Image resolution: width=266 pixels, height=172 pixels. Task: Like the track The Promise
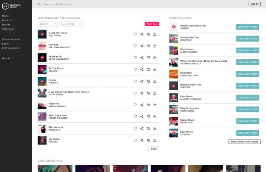135,128
